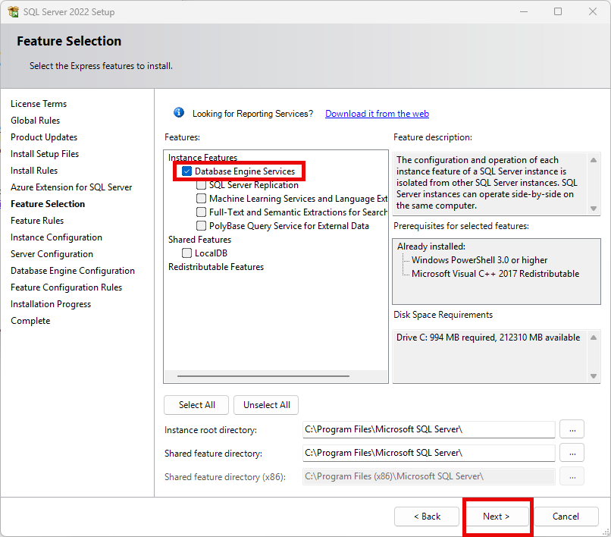Click the blue info icon beside Reporting Services
Screen dimensions: 611x537
179,113
